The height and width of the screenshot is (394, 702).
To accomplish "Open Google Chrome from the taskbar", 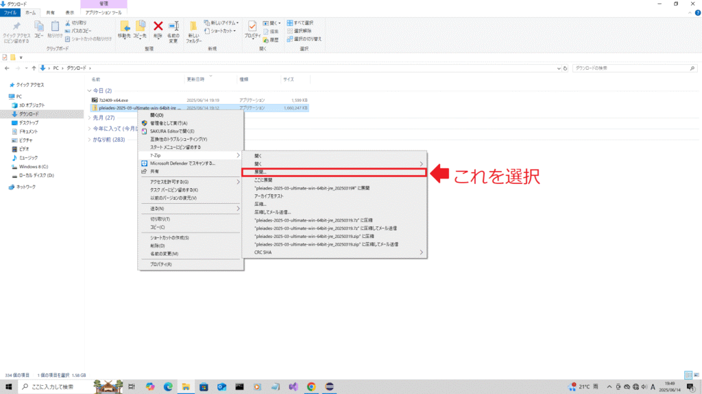I will click(x=311, y=387).
